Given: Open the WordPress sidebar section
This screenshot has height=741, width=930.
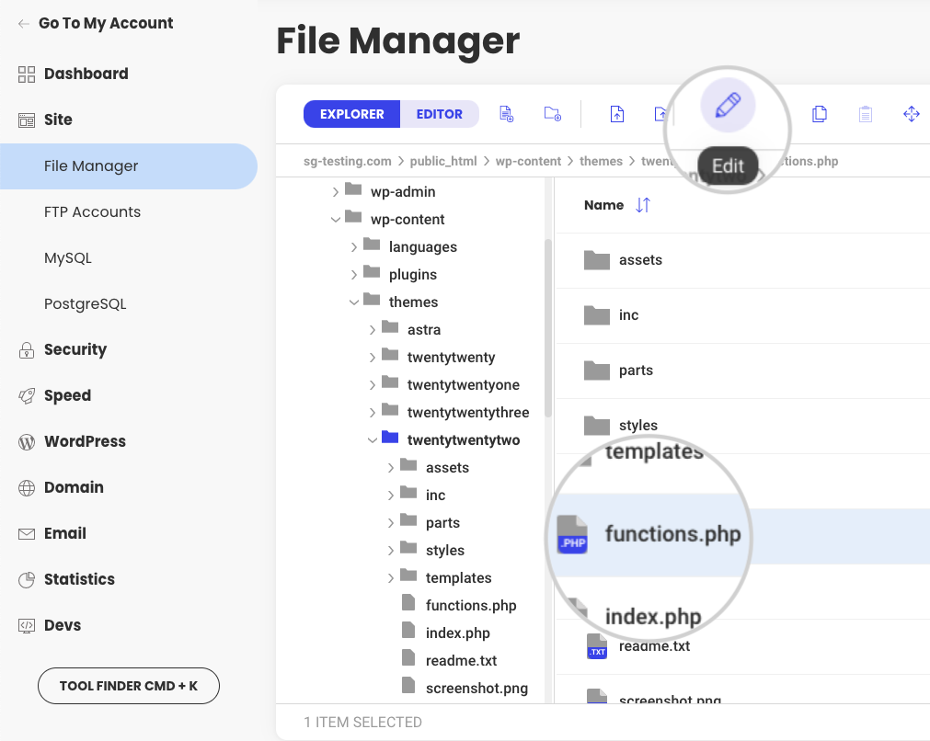Looking at the screenshot, I should coord(73,441).
